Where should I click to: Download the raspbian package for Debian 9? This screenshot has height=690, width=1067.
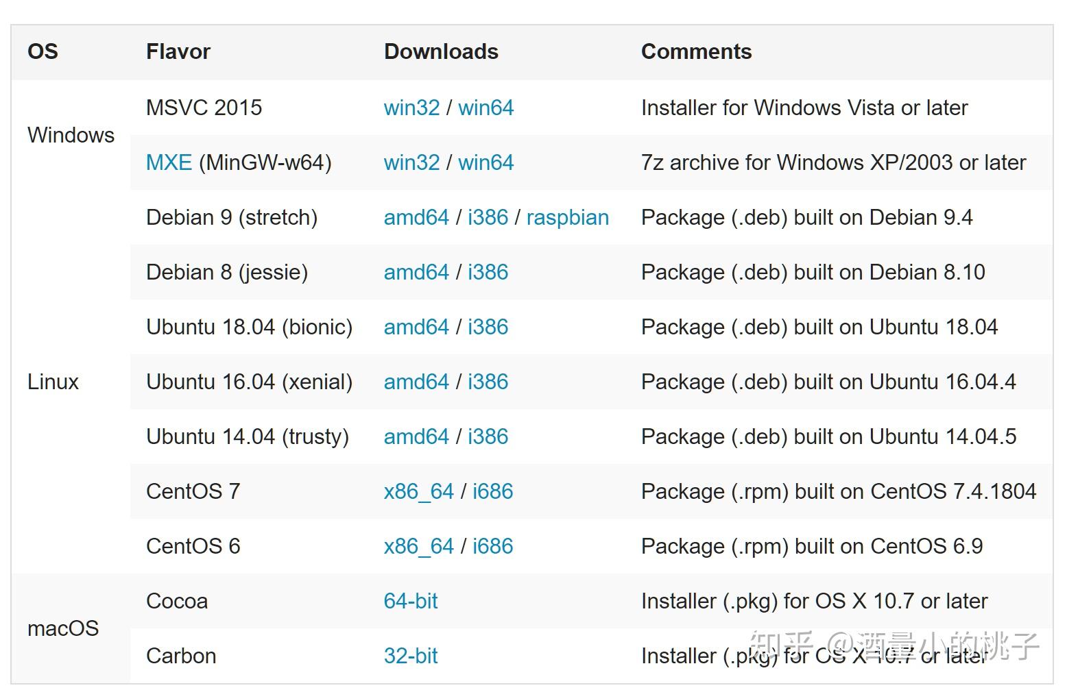[x=568, y=218]
